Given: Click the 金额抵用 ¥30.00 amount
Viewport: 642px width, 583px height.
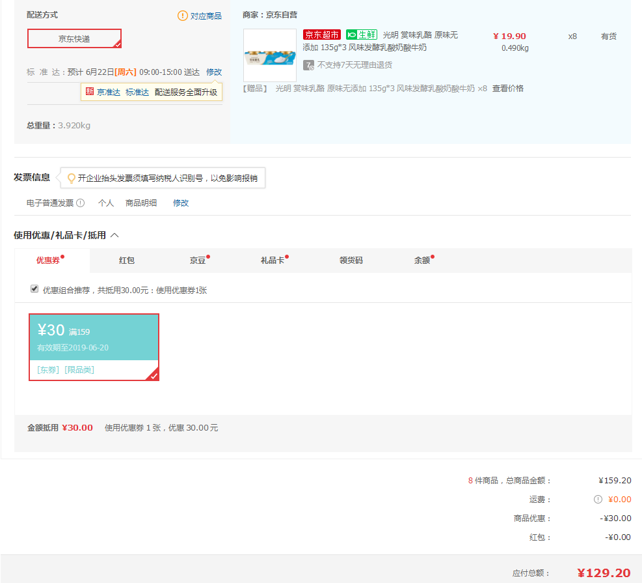Looking at the screenshot, I should [x=77, y=427].
